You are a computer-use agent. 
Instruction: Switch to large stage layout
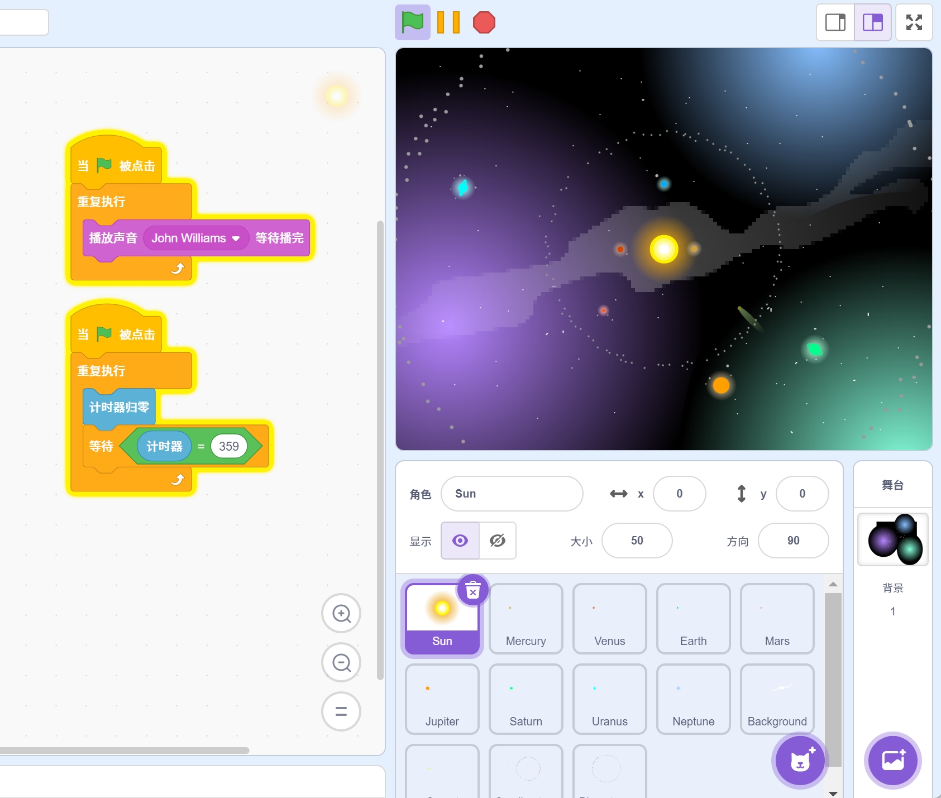point(872,22)
